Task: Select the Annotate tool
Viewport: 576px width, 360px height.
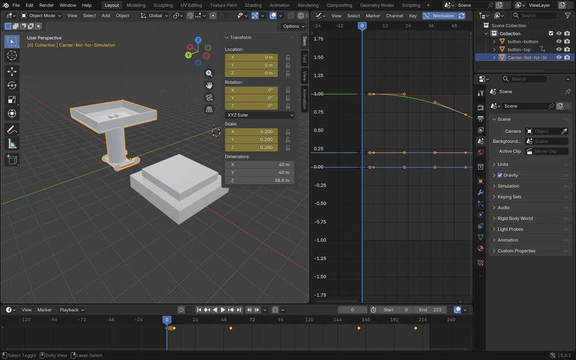Action: pos(12,129)
